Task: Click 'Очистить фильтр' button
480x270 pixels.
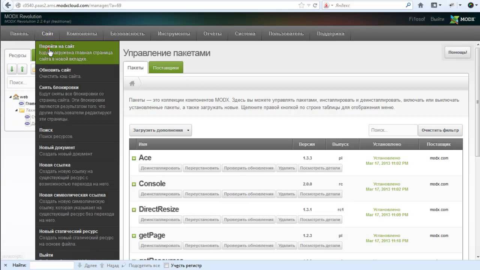Action: click(440, 130)
